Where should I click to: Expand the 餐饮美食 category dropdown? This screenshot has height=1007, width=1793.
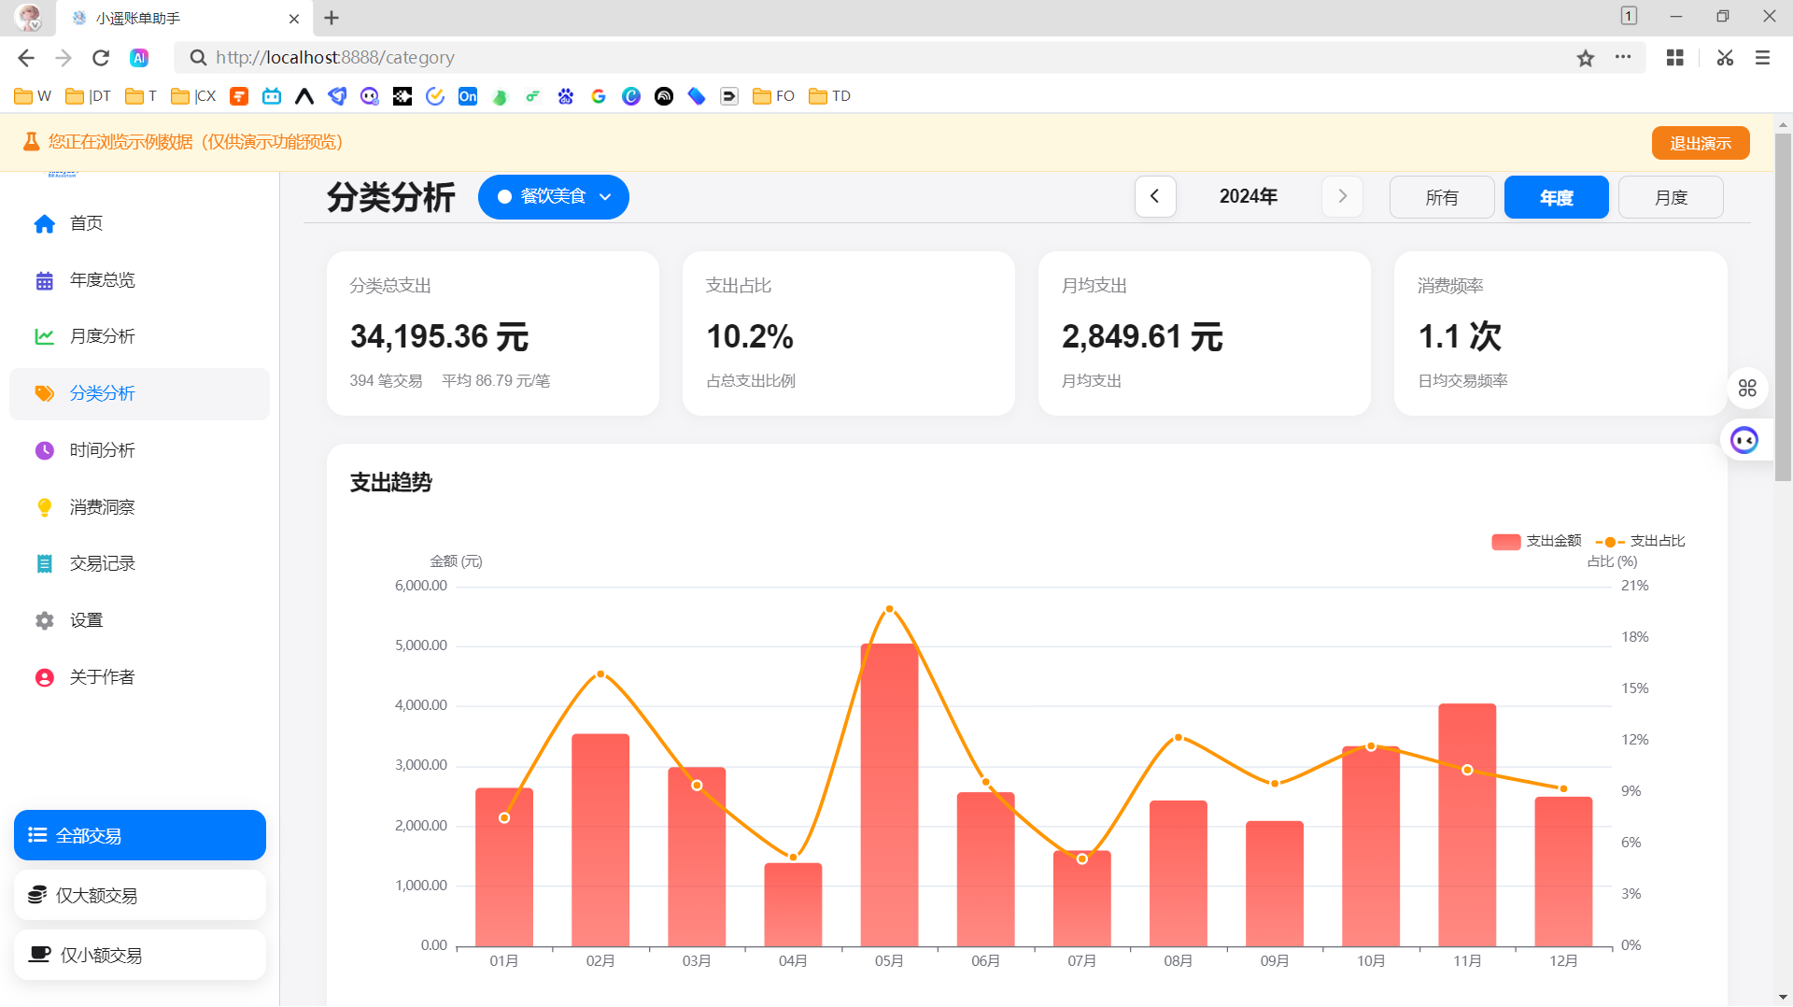click(x=554, y=196)
